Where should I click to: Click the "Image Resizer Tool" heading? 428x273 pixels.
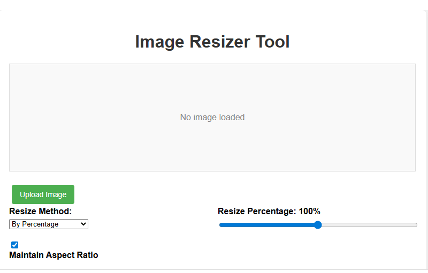[x=212, y=42]
